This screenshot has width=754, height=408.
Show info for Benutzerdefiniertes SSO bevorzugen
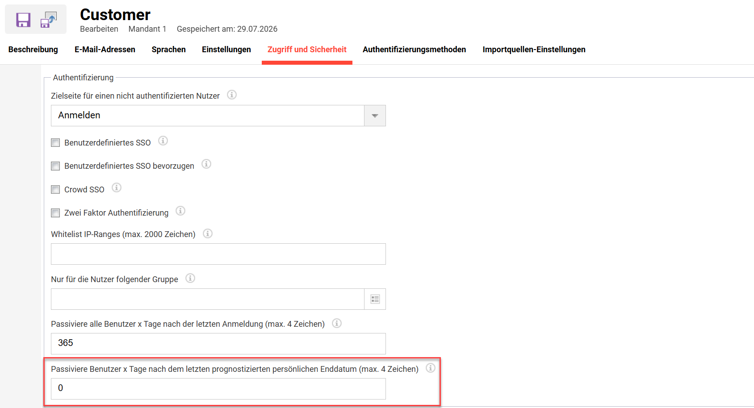click(206, 164)
